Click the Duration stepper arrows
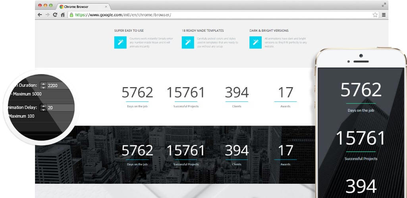Screen dimensions: 407x198 point(43,86)
